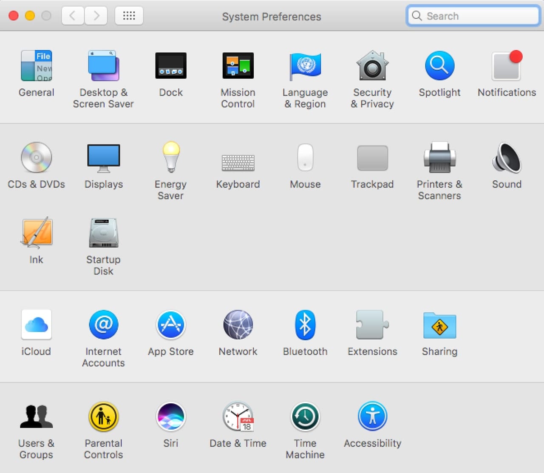Screen dimensions: 544x473
Task: Click the back navigation arrow button
Action: (73, 16)
